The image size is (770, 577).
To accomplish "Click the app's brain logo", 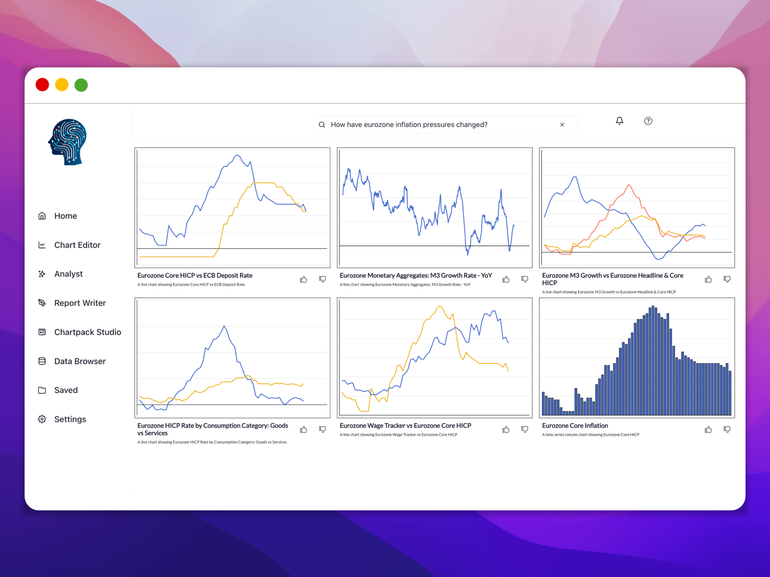I will pos(67,142).
